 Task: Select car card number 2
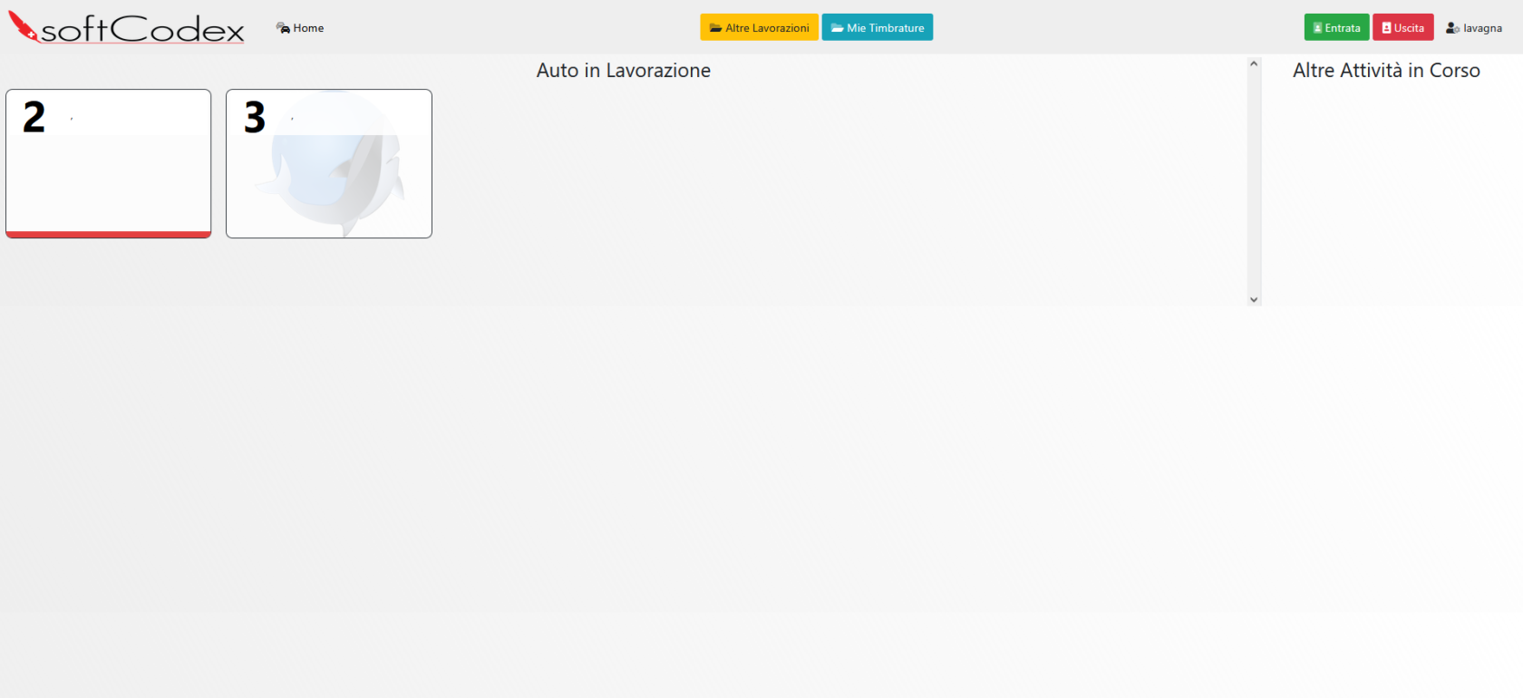point(108,163)
